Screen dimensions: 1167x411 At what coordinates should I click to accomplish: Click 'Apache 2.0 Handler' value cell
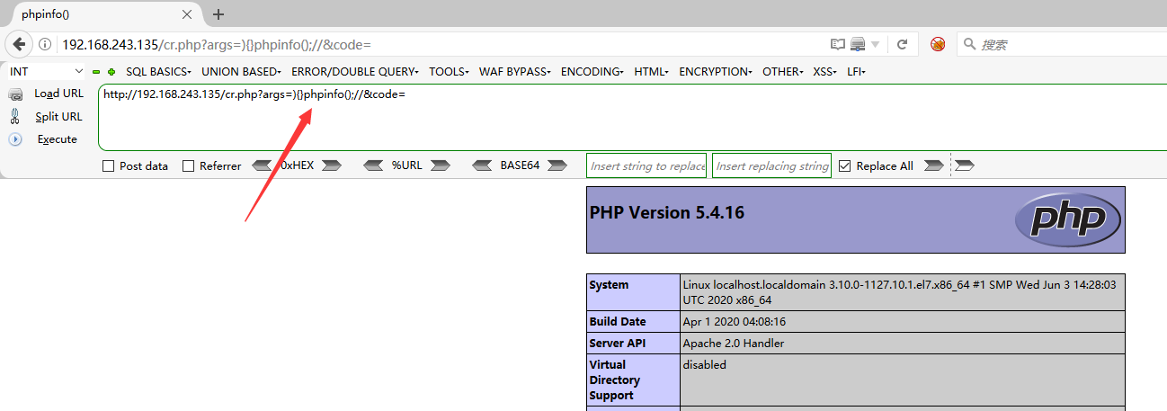tap(902, 344)
